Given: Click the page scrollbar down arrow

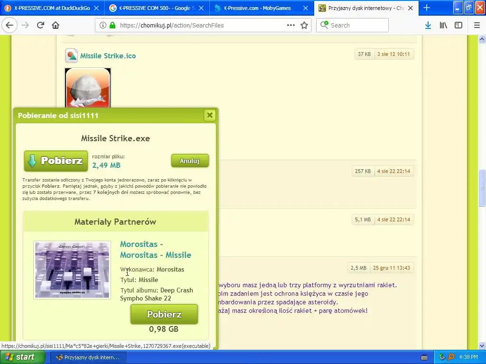Looking at the screenshot, I should pyautogui.click(x=482, y=346).
